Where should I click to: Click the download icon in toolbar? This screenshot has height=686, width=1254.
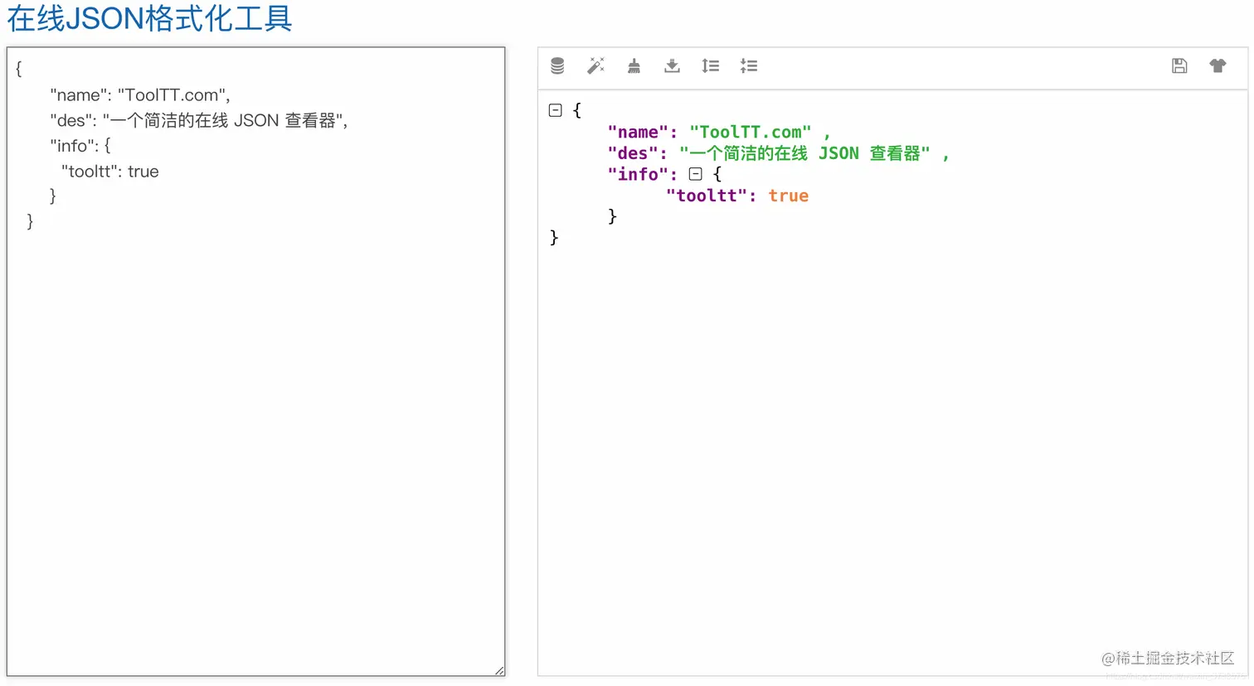(672, 65)
